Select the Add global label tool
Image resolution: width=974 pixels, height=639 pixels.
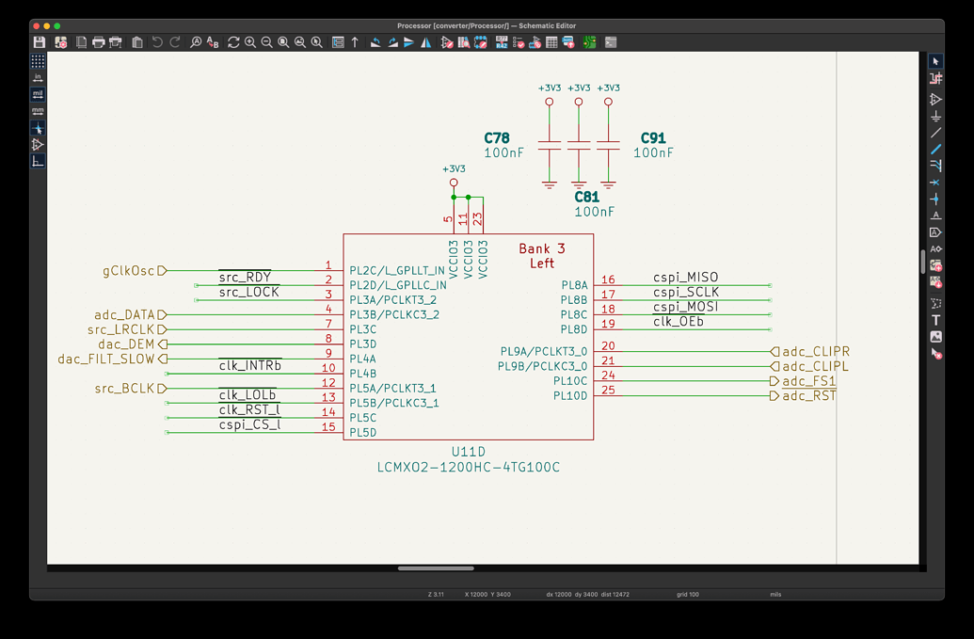(x=935, y=232)
